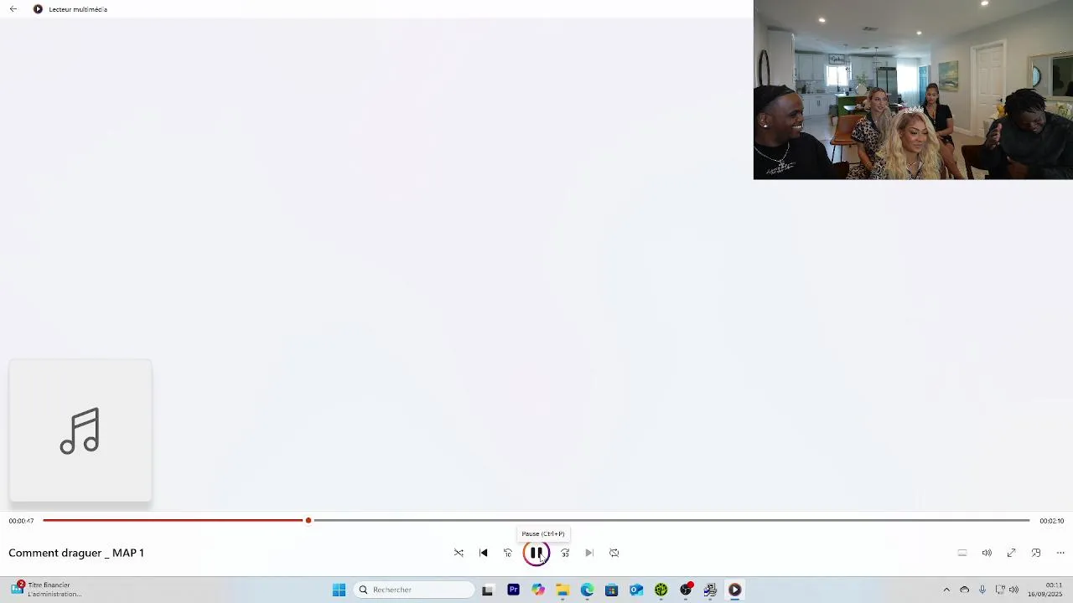1073x603 pixels.
Task: Show hidden system tray icons
Action: click(946, 590)
